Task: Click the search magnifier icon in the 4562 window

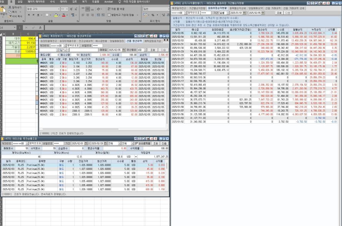Action: (61, 50)
